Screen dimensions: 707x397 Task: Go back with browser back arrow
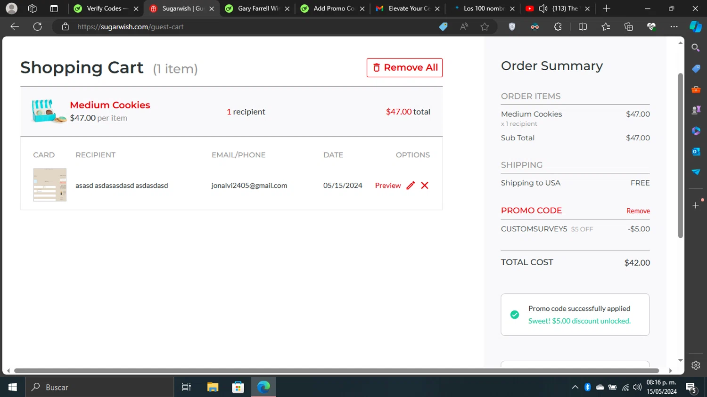(x=15, y=27)
